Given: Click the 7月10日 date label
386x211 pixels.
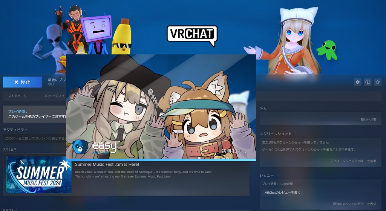Looking at the screenshot, I should coord(10,150).
